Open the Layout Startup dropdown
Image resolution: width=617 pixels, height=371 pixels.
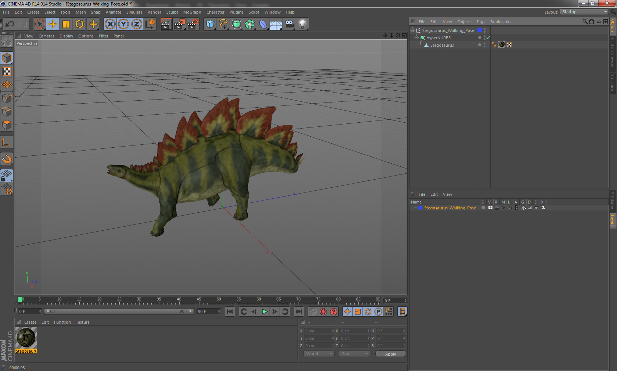584,12
